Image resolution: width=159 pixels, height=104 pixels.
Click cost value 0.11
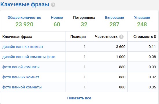[x=152, y=47]
